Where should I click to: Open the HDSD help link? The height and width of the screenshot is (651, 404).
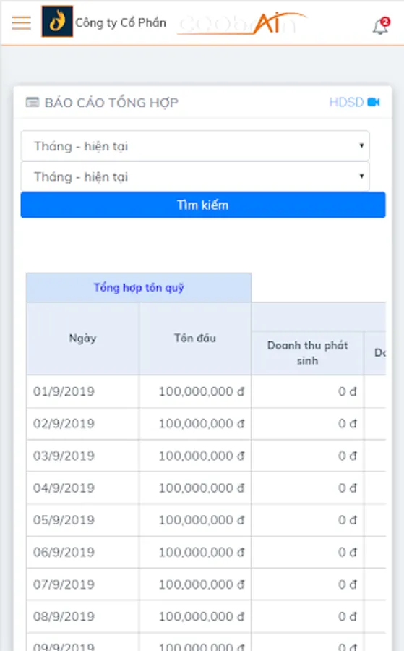346,102
